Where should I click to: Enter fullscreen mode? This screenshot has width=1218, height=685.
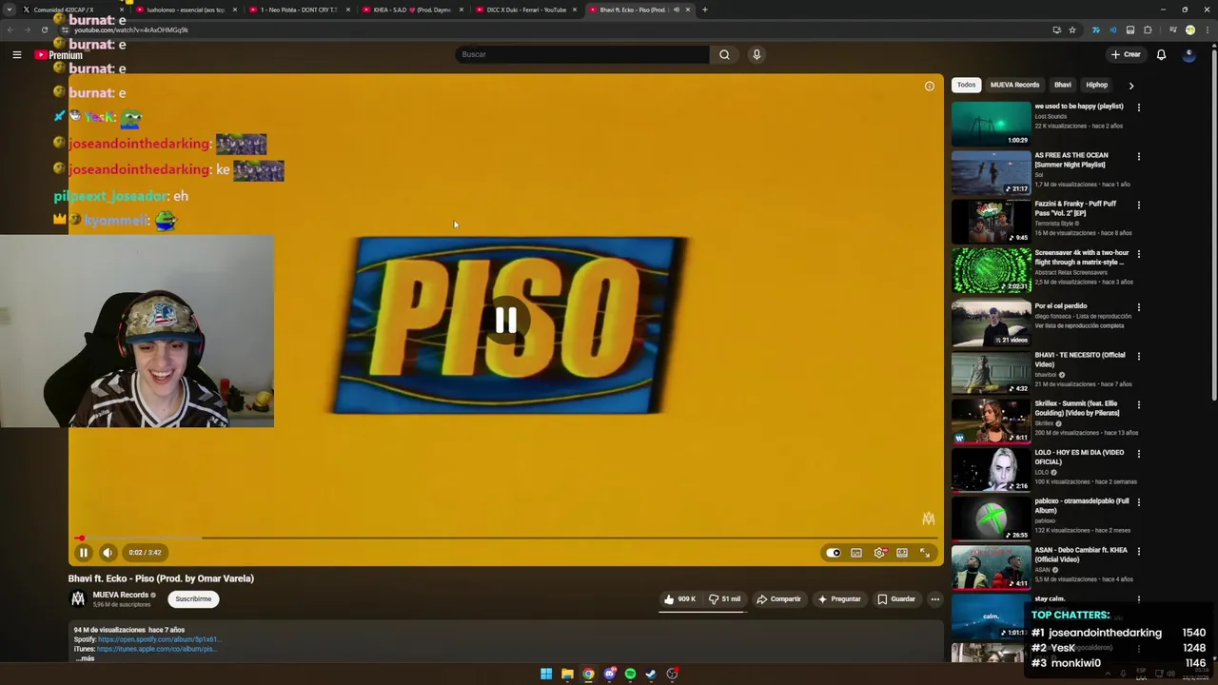tap(925, 553)
